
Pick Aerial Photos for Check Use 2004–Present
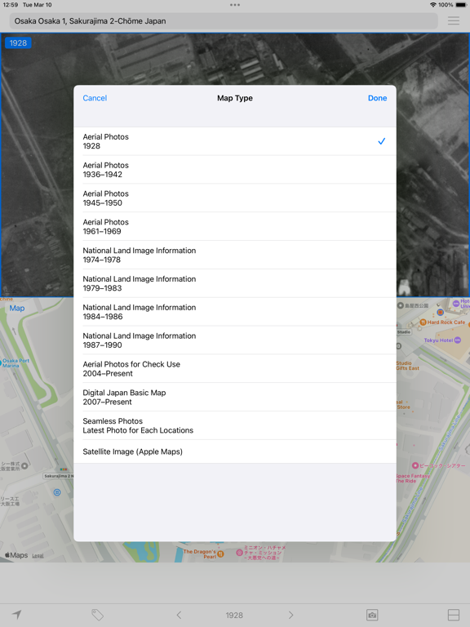(235, 369)
